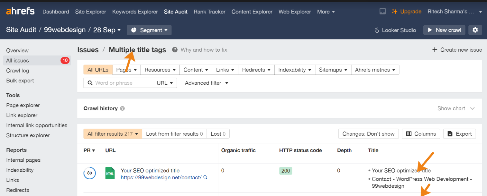Click the Word or phrase search field
Image resolution: width=487 pixels, height=196 pixels.
(122, 83)
